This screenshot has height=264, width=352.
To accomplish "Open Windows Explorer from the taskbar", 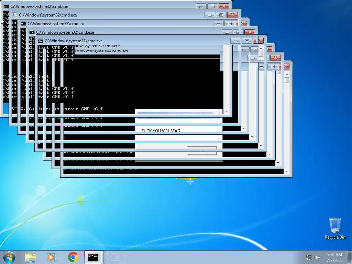I will [x=31, y=257].
